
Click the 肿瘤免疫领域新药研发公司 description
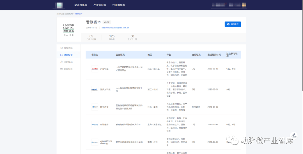(x=128, y=124)
